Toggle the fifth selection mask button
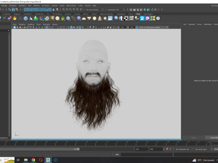Screen dimensions: 218x163 (x=40, y=10)
